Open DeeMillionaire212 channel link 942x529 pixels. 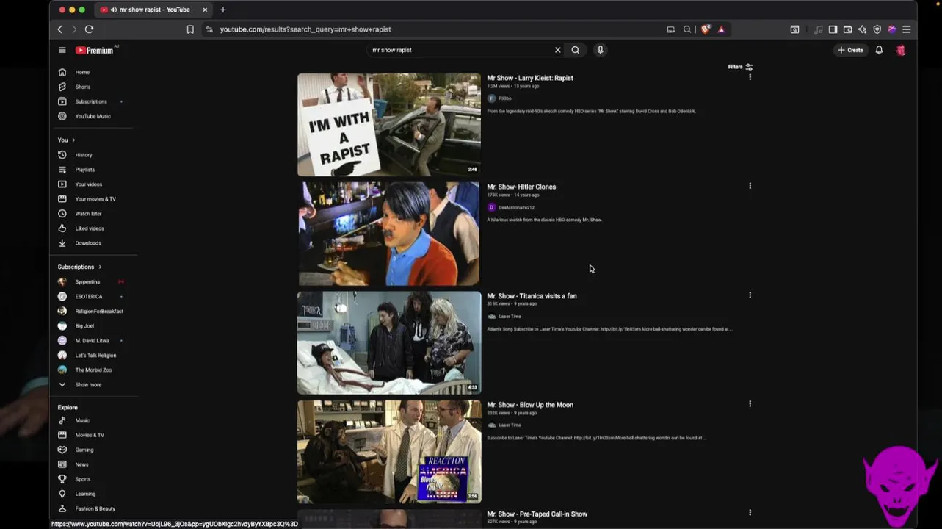click(x=516, y=207)
